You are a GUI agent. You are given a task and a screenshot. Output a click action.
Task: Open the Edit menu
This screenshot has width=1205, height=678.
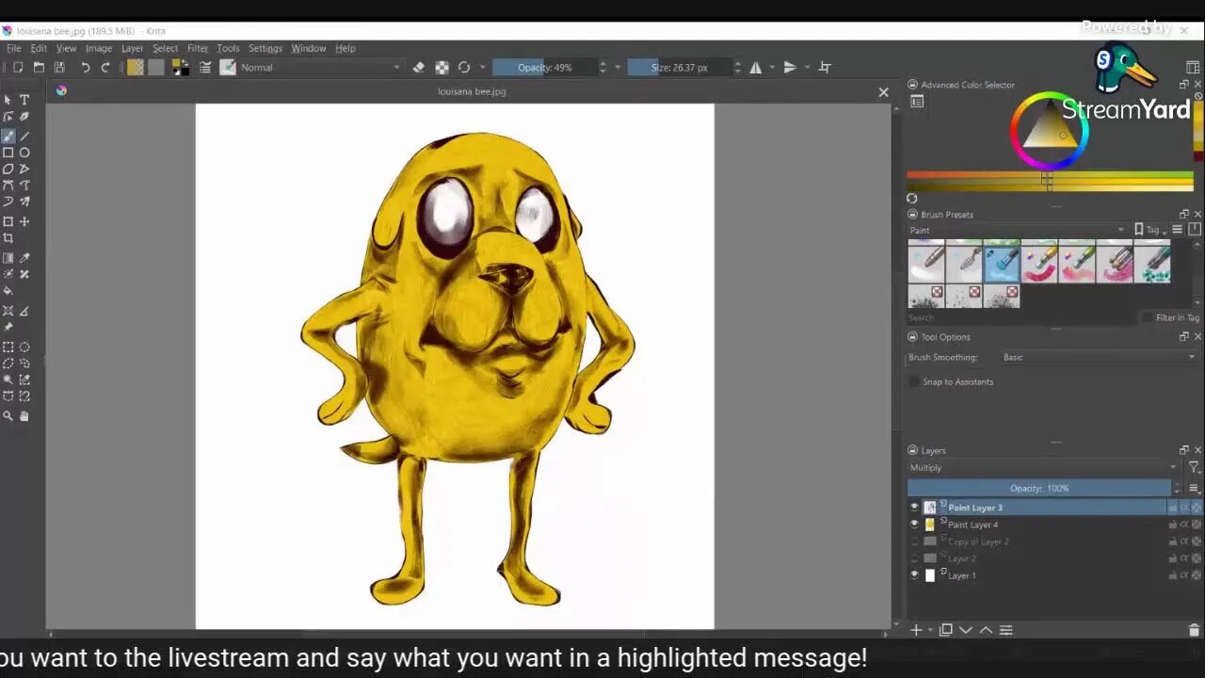[x=39, y=48]
